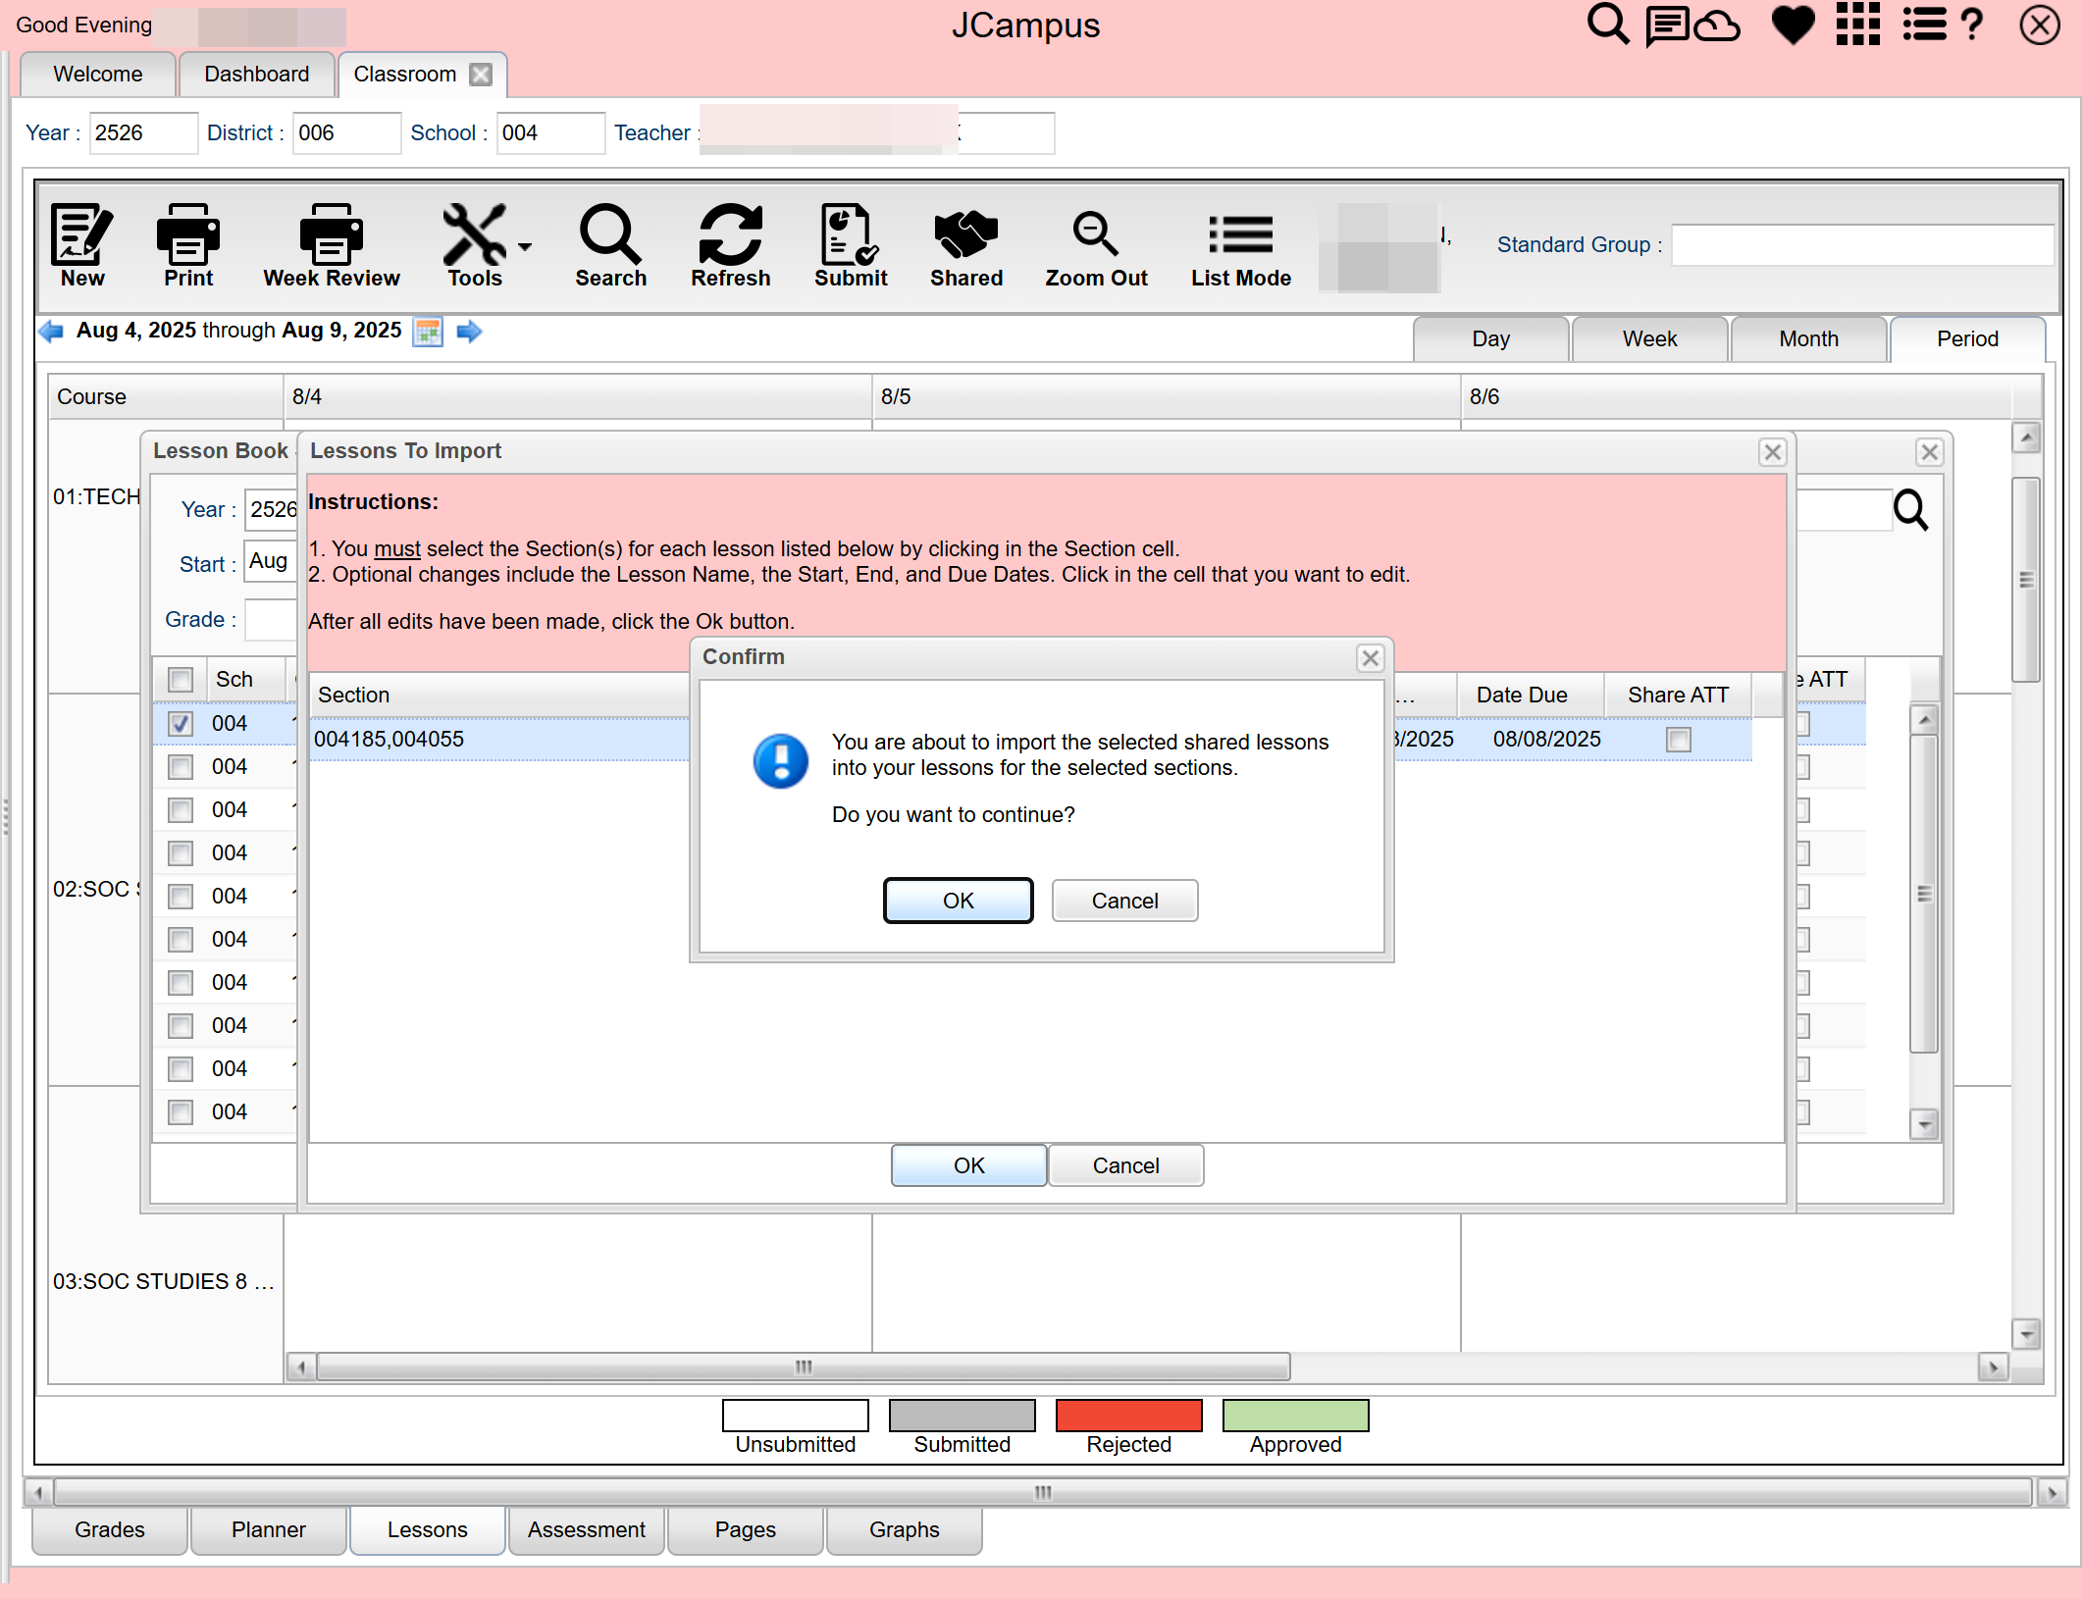
Task: Go to next week with right arrow
Action: [x=469, y=332]
